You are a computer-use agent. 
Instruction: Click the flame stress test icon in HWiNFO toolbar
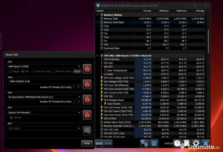(154, 143)
